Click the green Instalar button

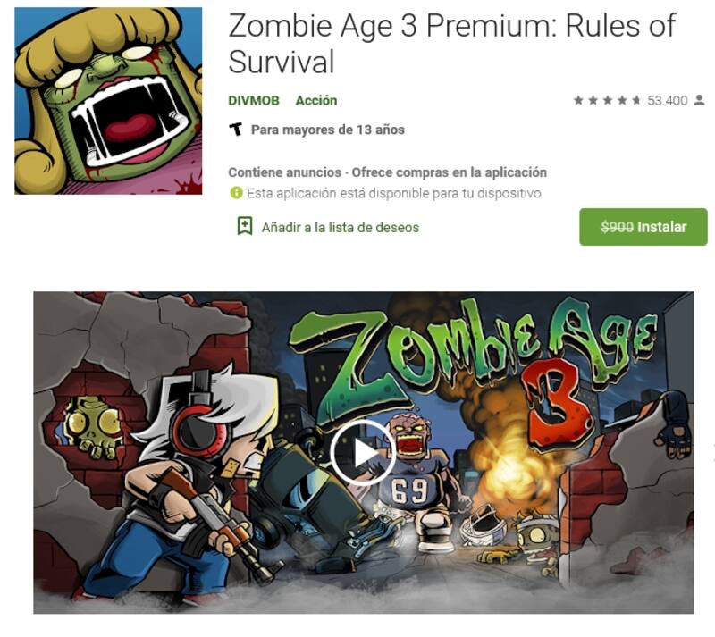click(x=643, y=227)
